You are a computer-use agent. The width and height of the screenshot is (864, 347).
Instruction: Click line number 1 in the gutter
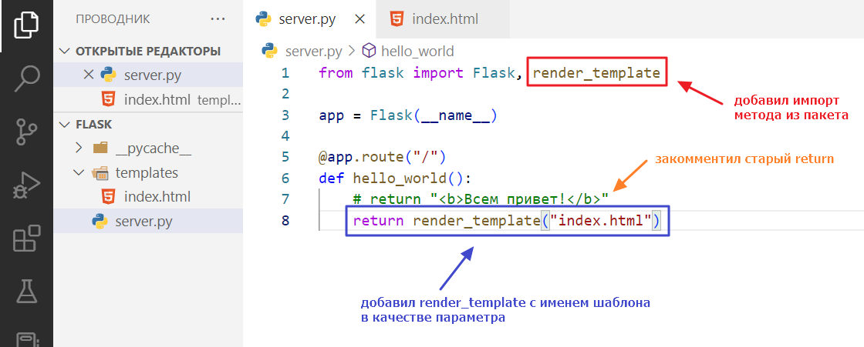tap(285, 73)
